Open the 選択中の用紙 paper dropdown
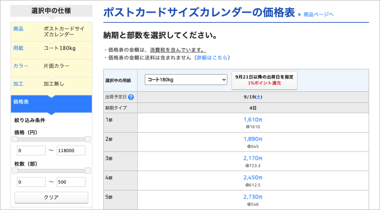The height and width of the screenshot is (210, 380). [x=186, y=80]
